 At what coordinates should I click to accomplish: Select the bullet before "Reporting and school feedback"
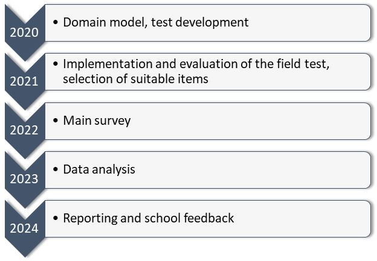point(56,219)
